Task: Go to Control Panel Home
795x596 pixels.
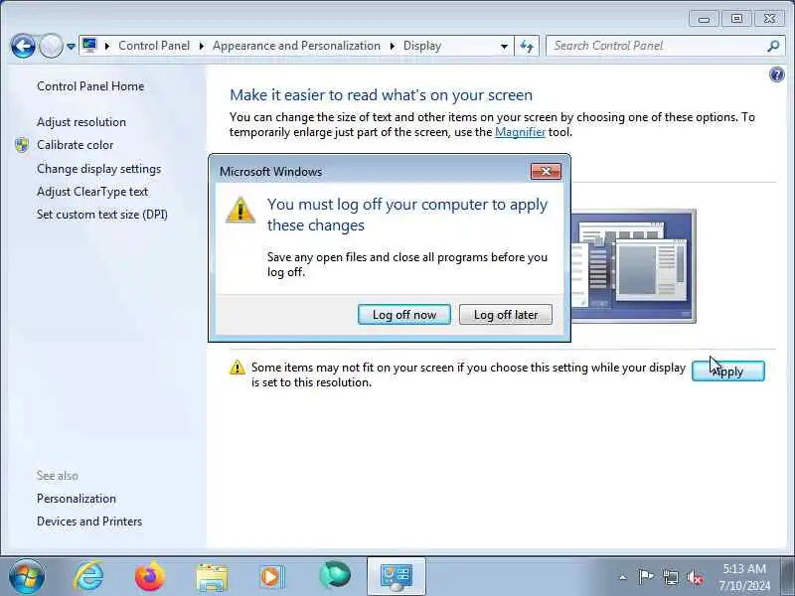Action: pyautogui.click(x=90, y=86)
